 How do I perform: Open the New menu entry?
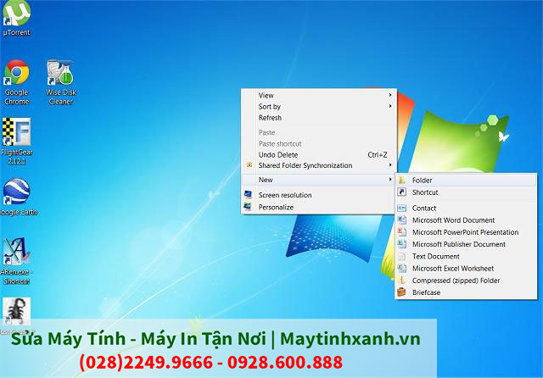click(x=319, y=180)
